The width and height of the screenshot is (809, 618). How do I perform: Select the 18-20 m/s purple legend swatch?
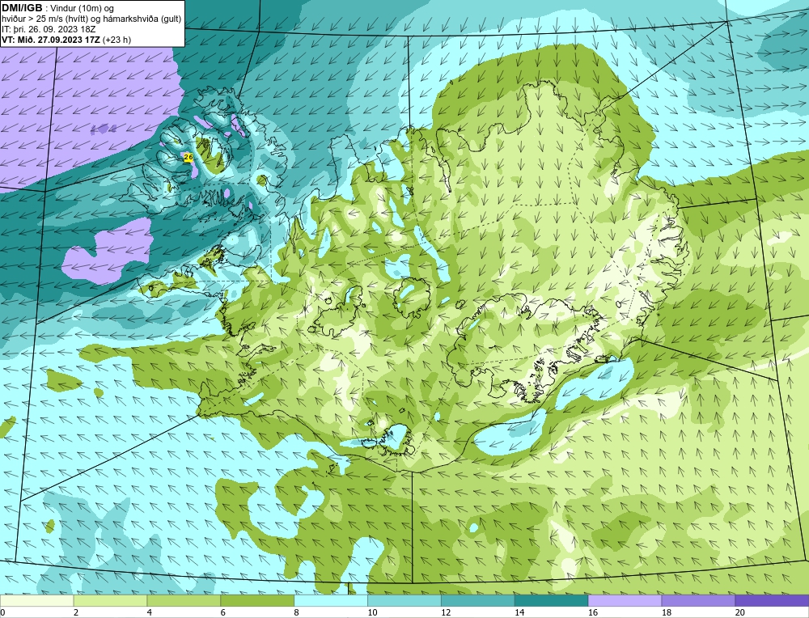pyautogui.click(x=699, y=600)
